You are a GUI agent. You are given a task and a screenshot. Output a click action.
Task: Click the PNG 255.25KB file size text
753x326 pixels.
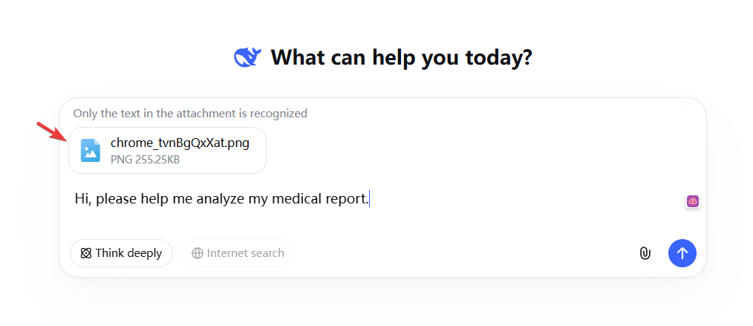145,159
